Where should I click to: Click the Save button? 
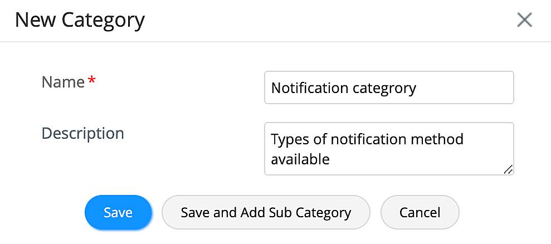(118, 212)
